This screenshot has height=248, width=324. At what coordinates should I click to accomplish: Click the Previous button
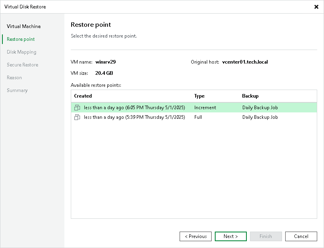pos(195,236)
